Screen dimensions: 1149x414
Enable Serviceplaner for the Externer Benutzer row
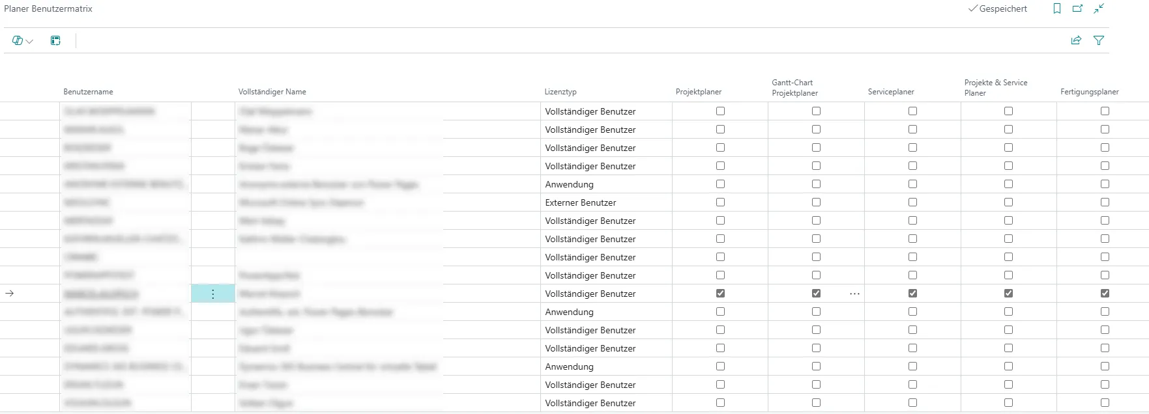(x=912, y=202)
